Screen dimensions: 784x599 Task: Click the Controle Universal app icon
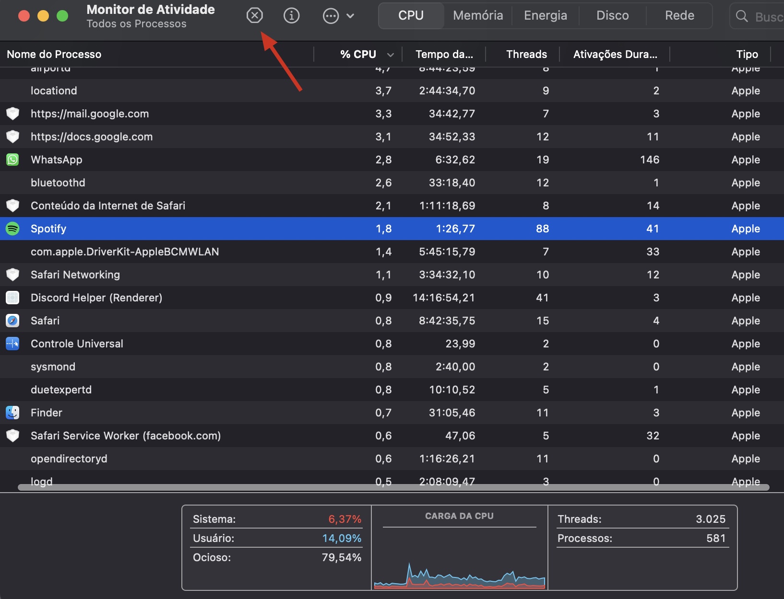[x=12, y=344]
